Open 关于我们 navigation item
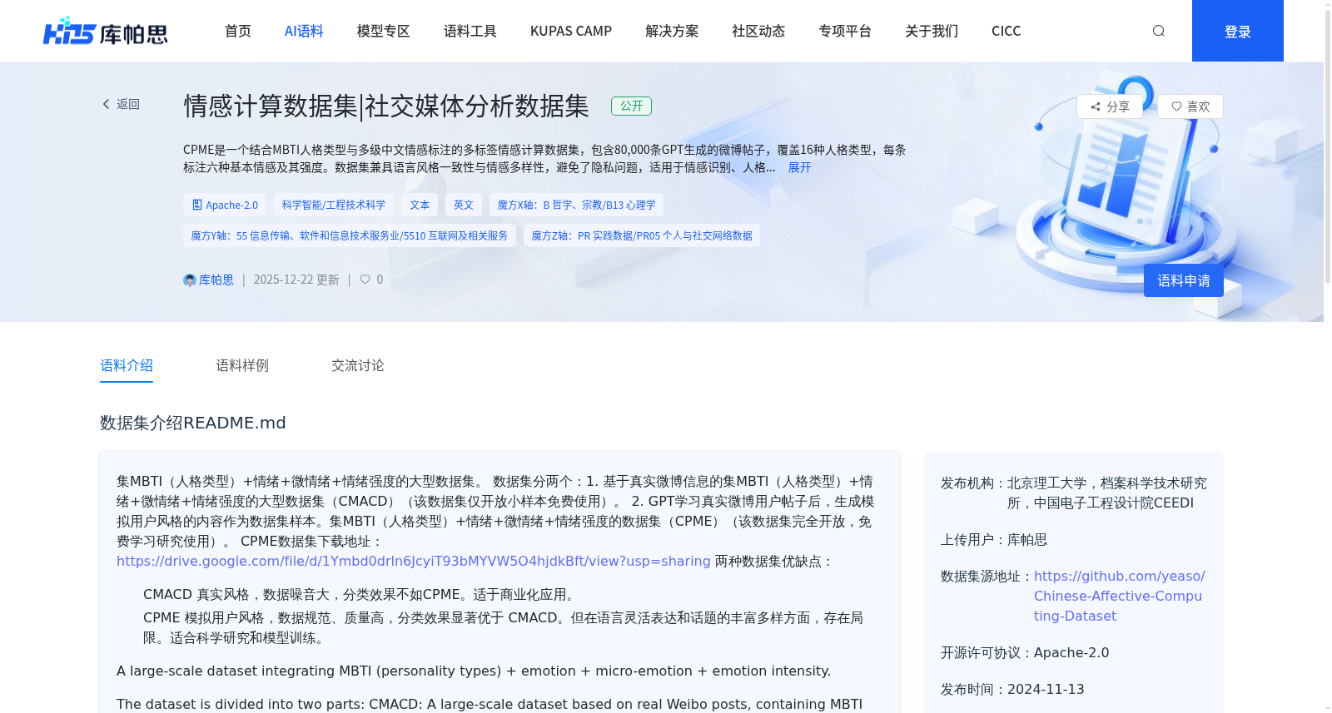 (932, 31)
